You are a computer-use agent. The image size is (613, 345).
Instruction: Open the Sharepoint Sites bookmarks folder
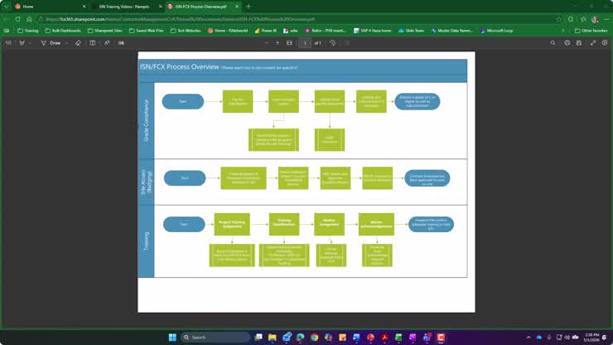(x=104, y=31)
